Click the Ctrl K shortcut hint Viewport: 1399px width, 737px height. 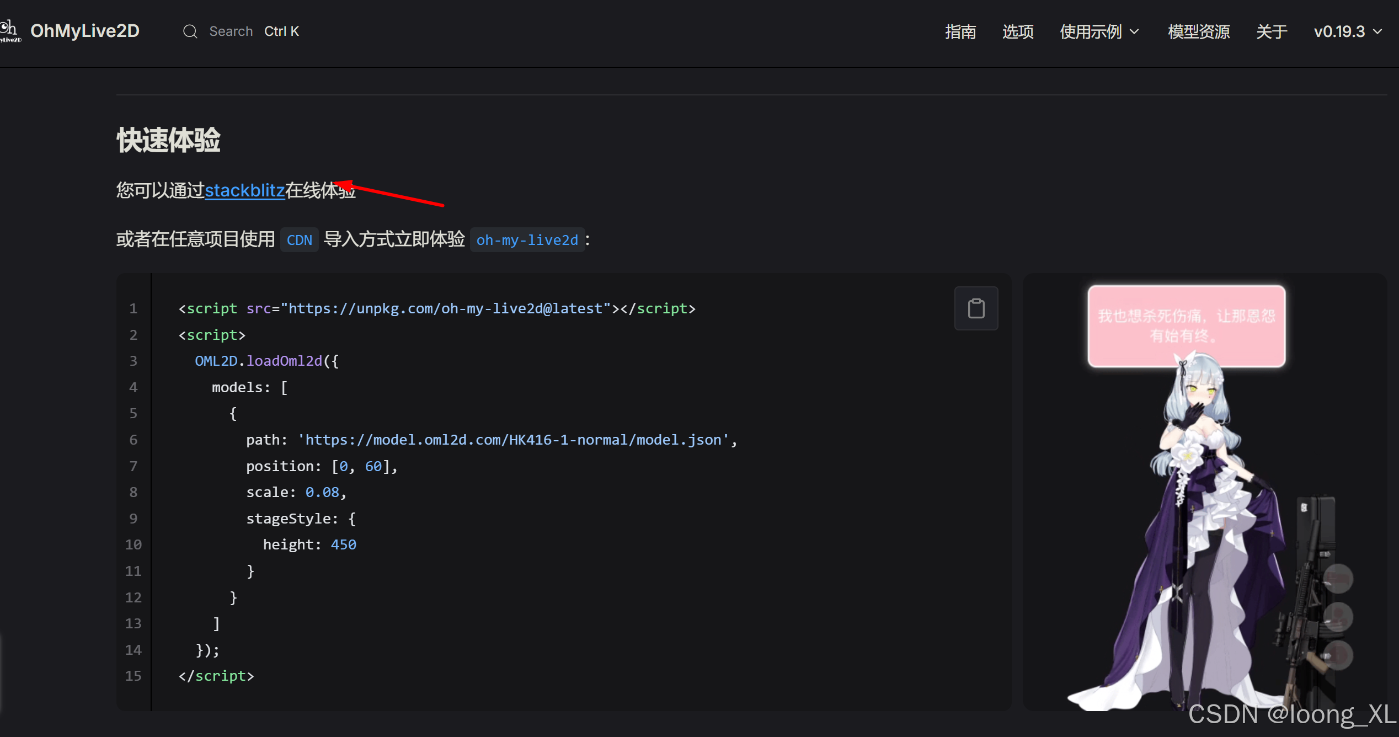point(281,31)
